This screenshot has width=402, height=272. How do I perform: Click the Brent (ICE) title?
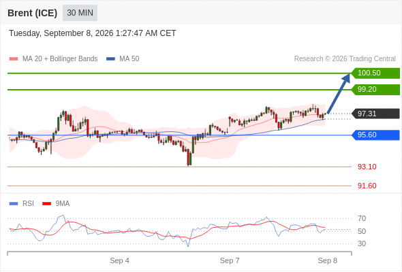[x=32, y=13]
